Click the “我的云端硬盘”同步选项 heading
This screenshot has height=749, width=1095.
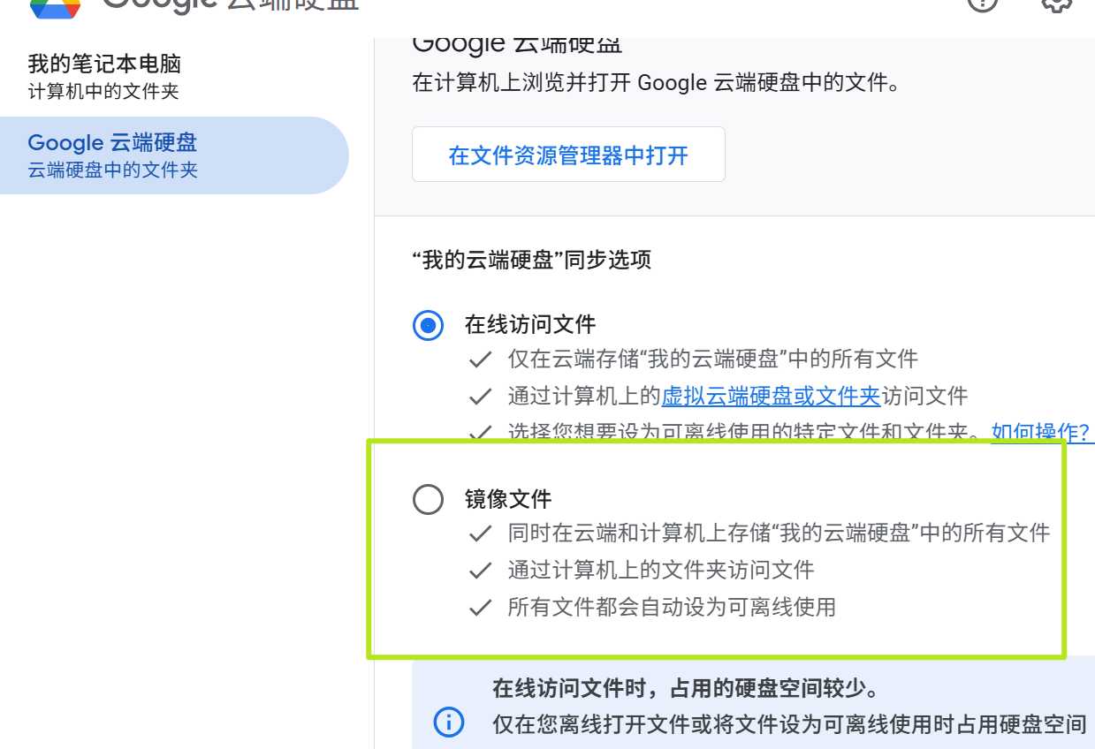[531, 261]
